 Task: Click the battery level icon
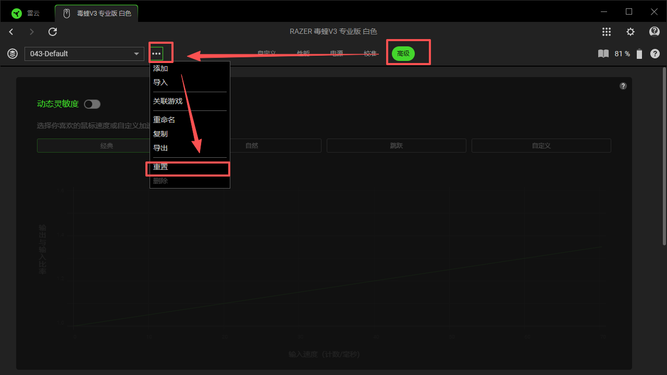click(x=639, y=54)
